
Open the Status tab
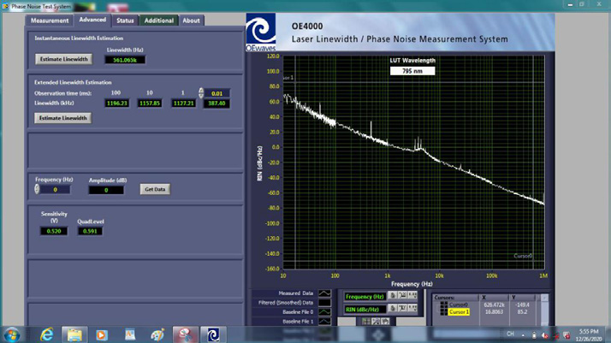(x=125, y=20)
